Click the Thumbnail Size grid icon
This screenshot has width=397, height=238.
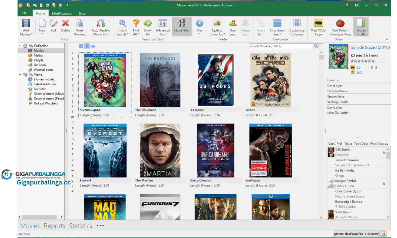(277, 23)
